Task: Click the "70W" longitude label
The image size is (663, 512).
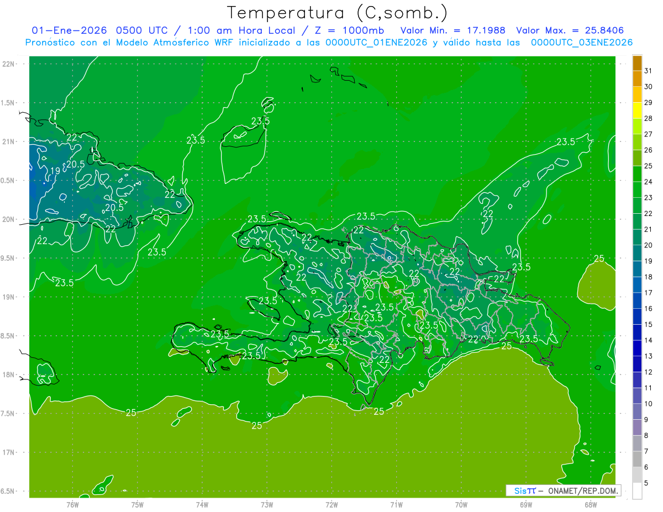Action: (461, 504)
